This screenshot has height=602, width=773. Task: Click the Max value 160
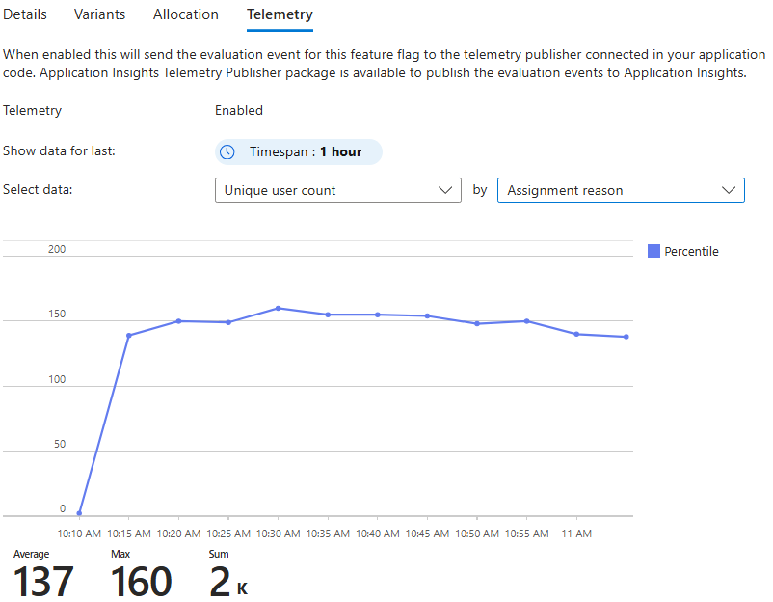pyautogui.click(x=141, y=580)
